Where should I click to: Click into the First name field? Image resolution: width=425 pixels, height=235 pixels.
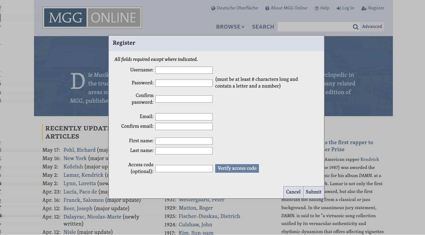tap(184, 141)
